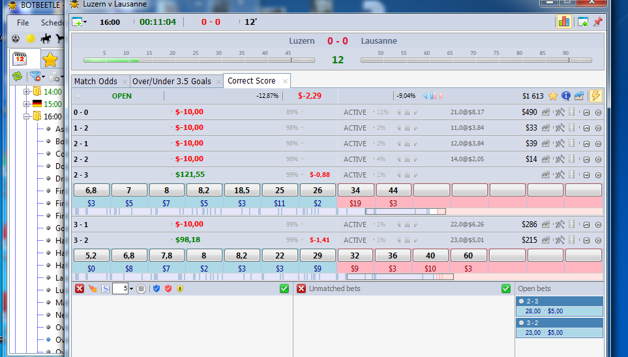The image size is (628, 357).
Task: Toggle the lightning quick bet button
Action: (596, 96)
